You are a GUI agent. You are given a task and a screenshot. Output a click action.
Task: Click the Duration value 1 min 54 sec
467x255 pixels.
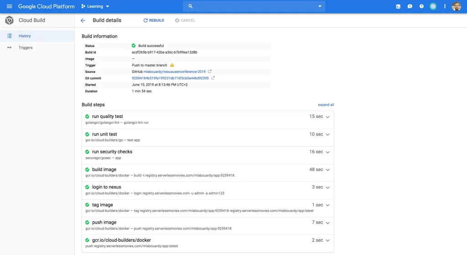142,91
